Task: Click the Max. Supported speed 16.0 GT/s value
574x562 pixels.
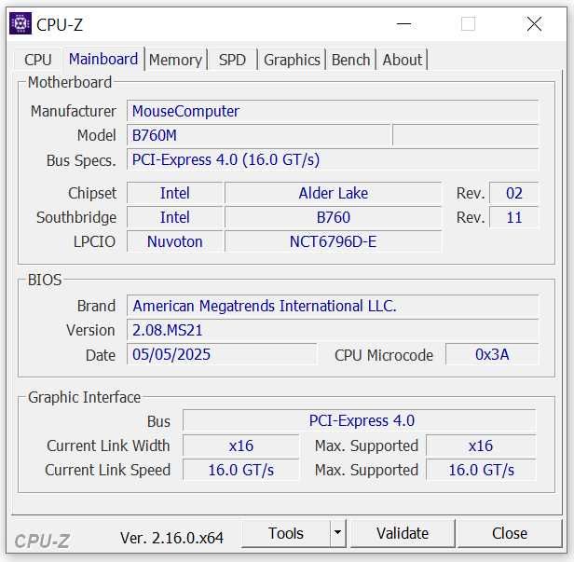Action: (x=481, y=470)
